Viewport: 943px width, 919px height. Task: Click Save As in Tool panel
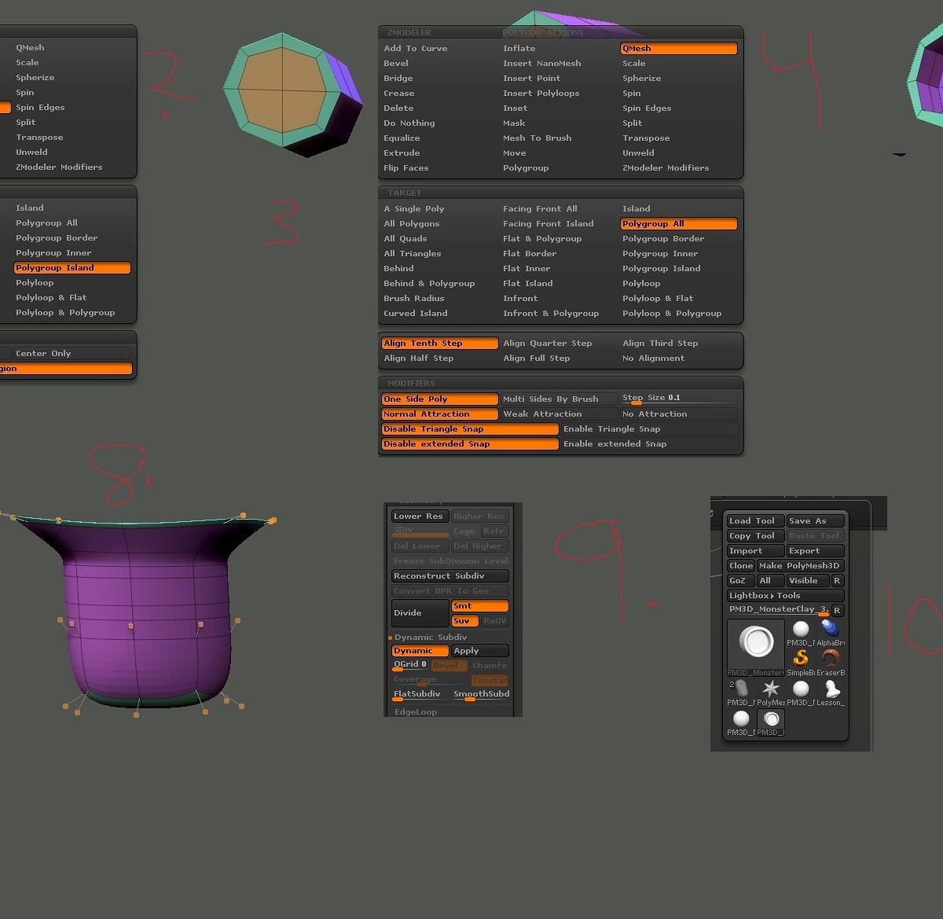point(815,521)
